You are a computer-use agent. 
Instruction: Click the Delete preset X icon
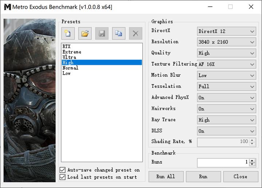point(135,34)
